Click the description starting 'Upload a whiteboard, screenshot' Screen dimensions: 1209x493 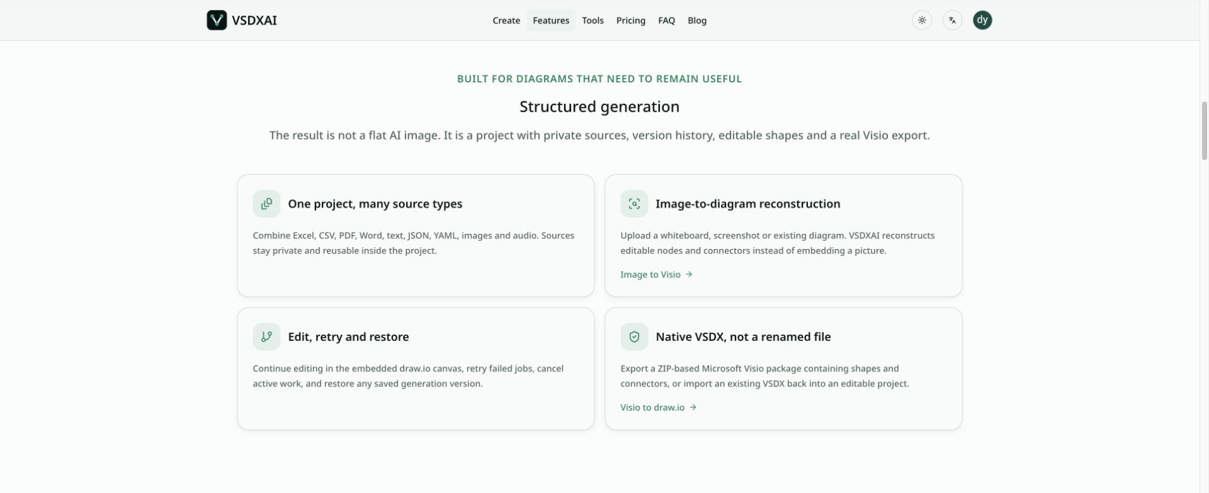(x=777, y=243)
